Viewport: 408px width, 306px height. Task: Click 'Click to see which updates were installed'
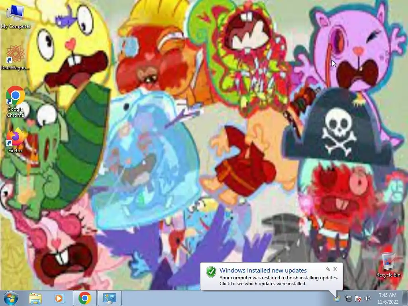point(263,284)
